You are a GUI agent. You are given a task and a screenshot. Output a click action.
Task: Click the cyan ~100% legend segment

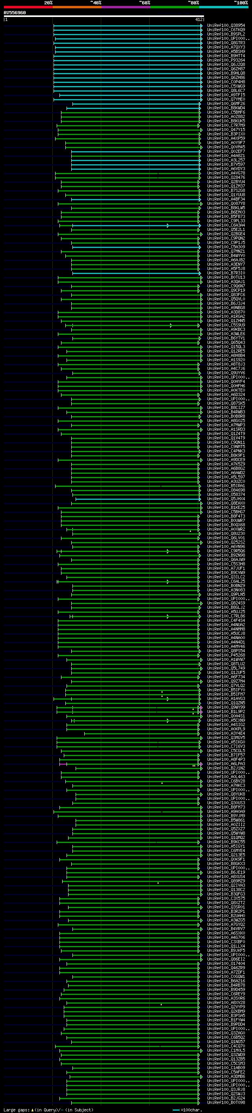(224, 7)
